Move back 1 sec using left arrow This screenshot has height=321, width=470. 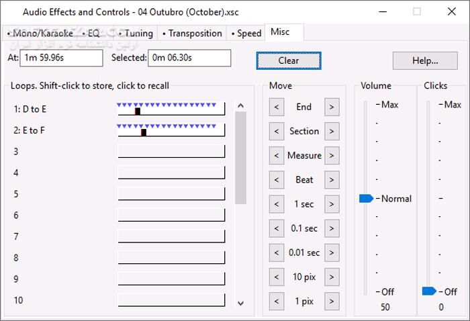coord(276,204)
